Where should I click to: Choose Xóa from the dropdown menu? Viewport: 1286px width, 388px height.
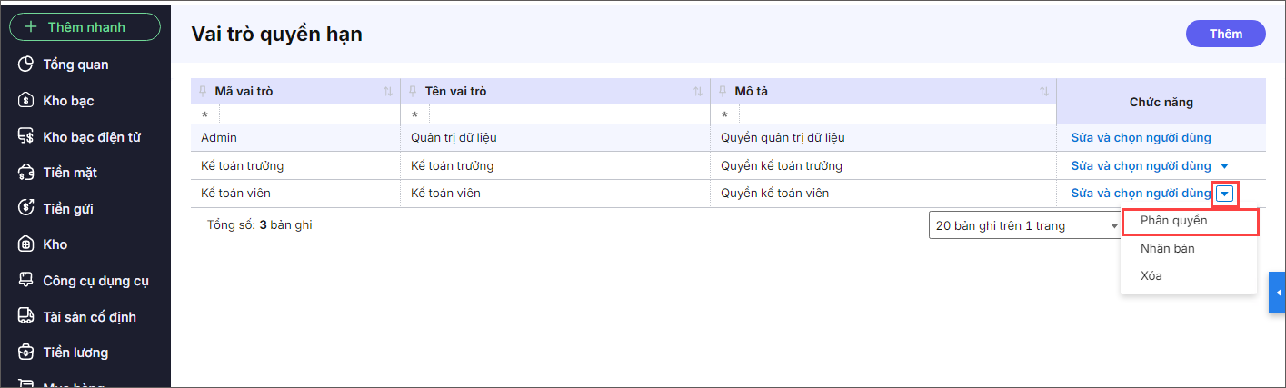coord(1151,275)
